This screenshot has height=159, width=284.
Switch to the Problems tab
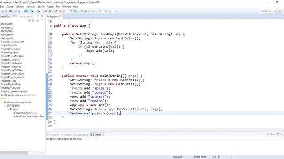click(53, 135)
